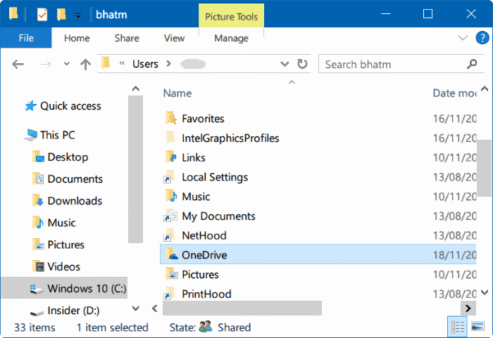Click the Windows 10 (C:) drive icon
The image size is (493, 338).
coord(36,289)
